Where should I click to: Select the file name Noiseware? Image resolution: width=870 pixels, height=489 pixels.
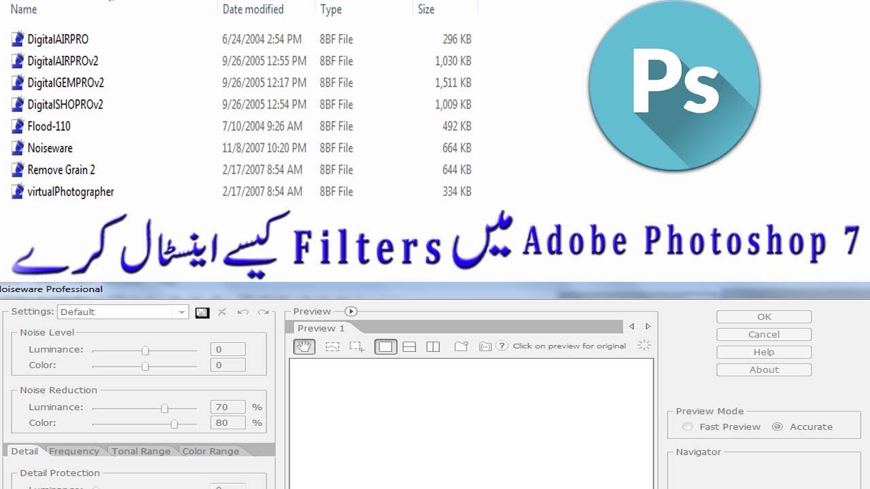pyautogui.click(x=50, y=148)
